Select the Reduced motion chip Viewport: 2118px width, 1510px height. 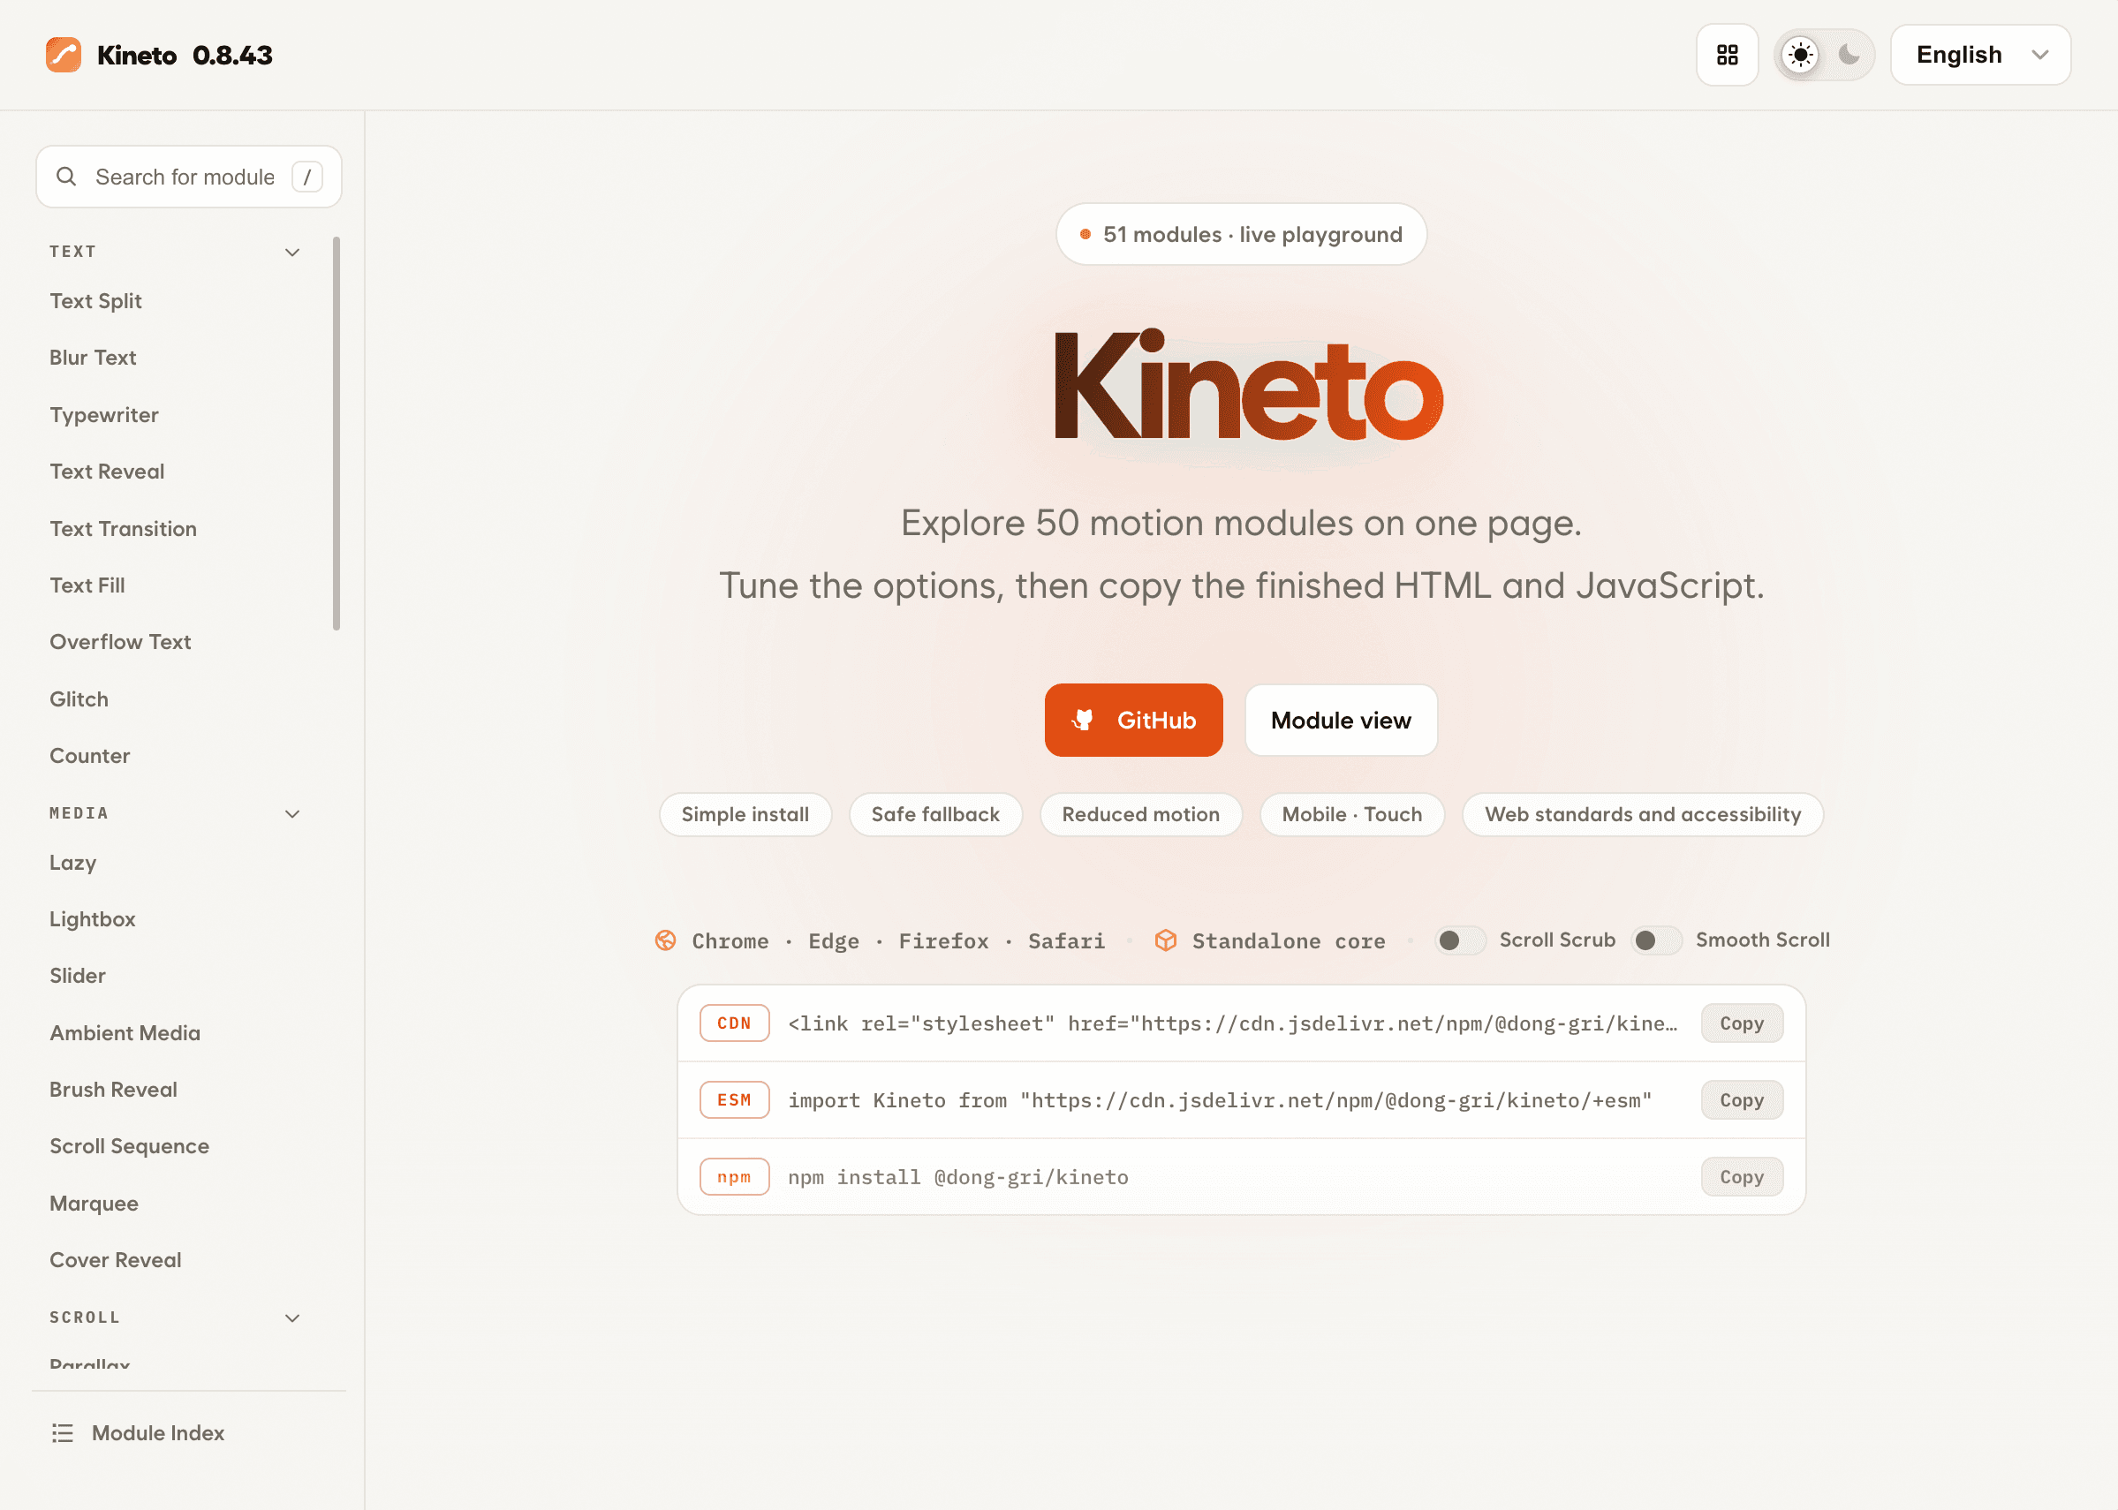(1140, 814)
